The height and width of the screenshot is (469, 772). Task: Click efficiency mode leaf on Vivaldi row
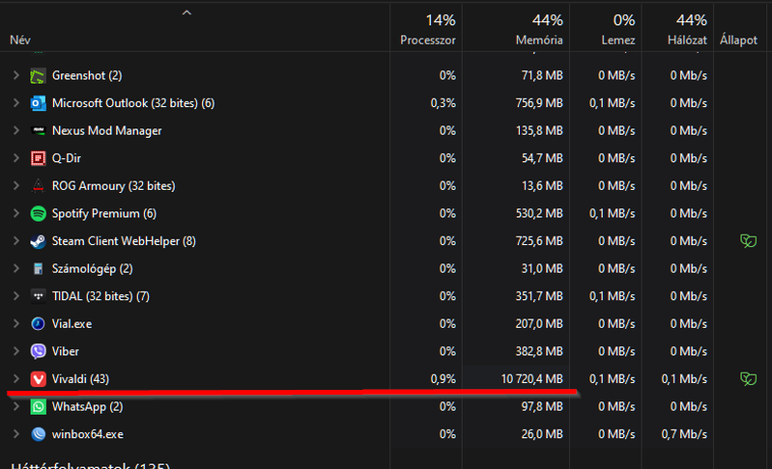(x=748, y=379)
